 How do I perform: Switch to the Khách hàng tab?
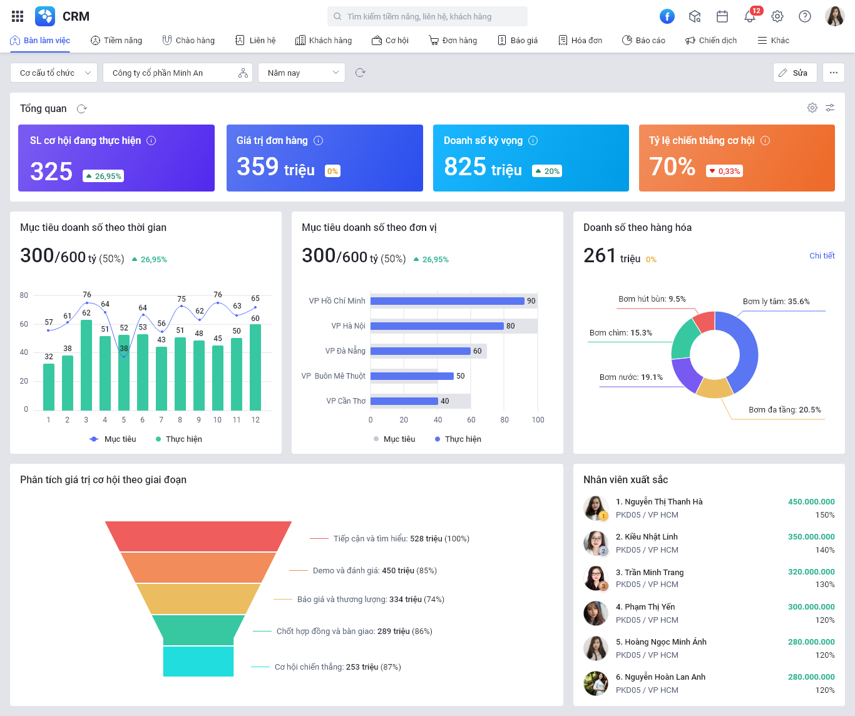[324, 40]
